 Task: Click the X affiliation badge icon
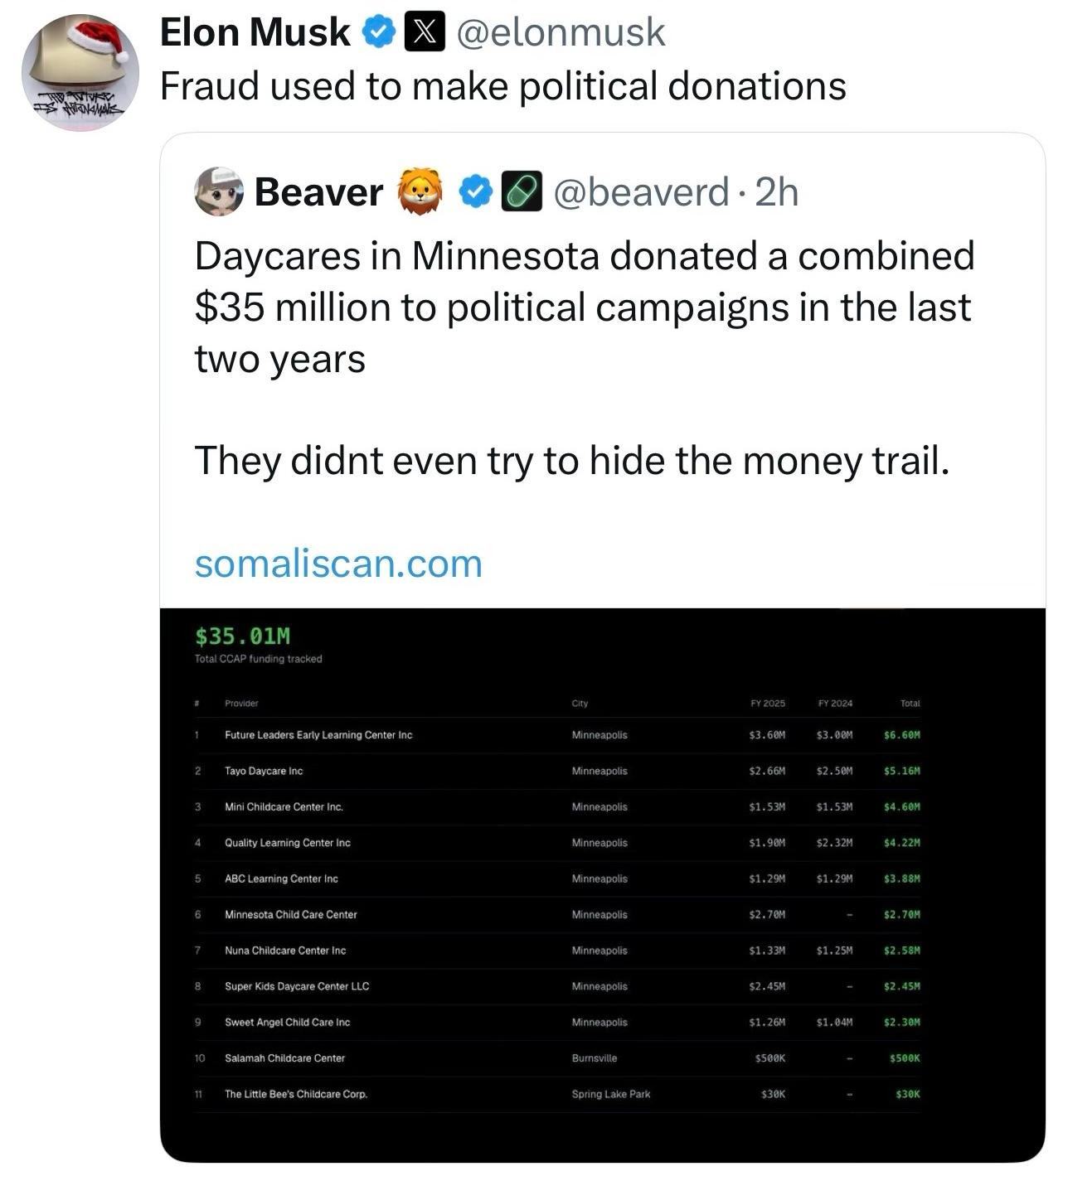(425, 33)
